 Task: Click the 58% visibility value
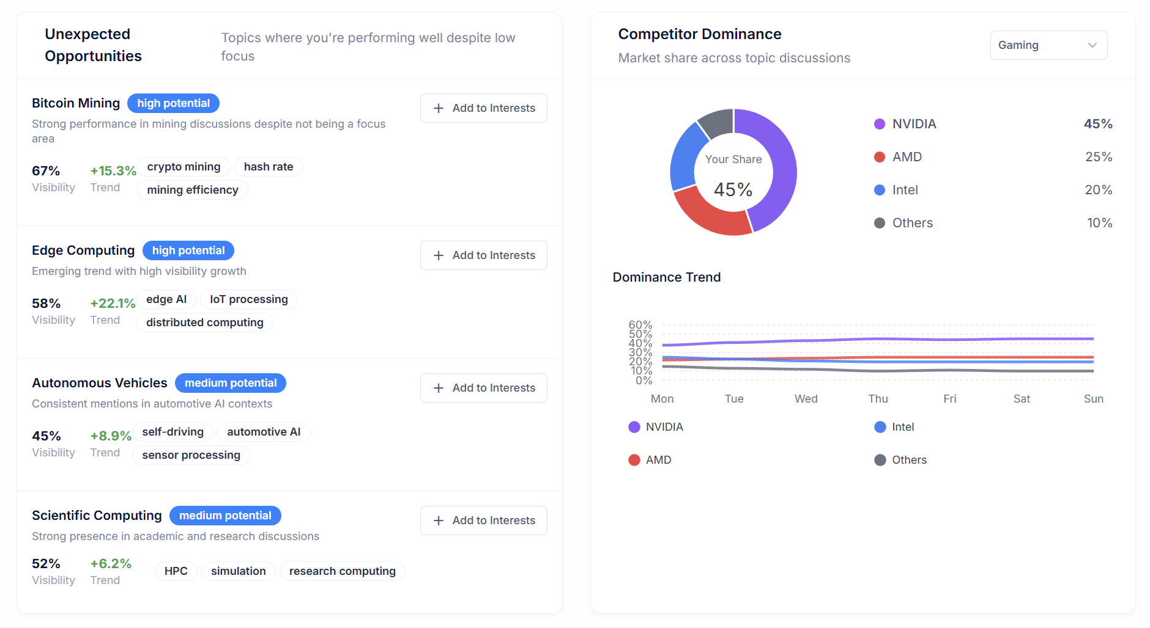pos(46,304)
